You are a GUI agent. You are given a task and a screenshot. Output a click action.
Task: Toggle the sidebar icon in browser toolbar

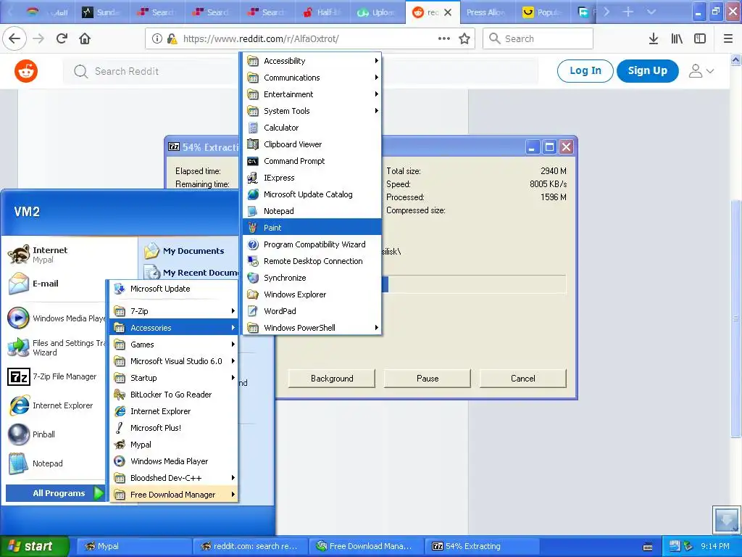700,38
